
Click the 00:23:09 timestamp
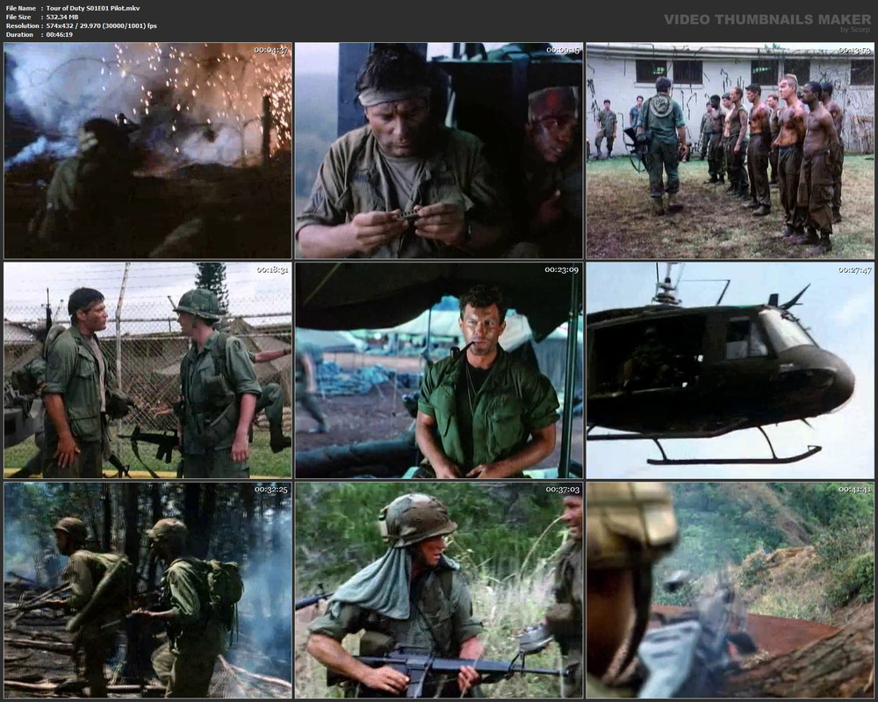click(x=562, y=269)
